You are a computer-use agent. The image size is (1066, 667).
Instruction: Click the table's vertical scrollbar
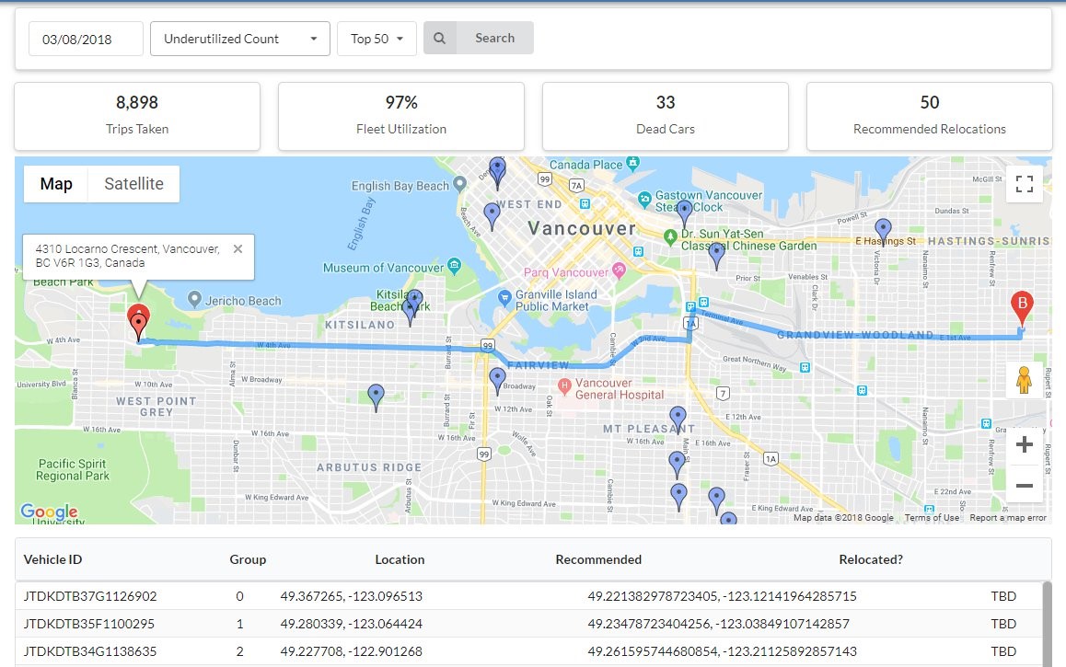[x=1047, y=624]
